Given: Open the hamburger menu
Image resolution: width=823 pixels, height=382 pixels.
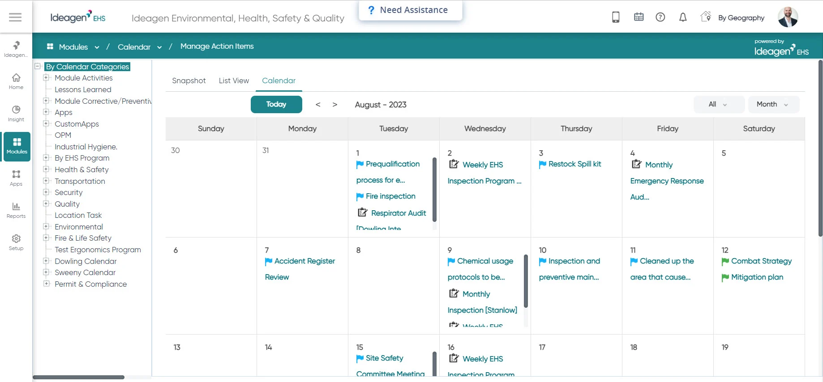Looking at the screenshot, I should click(x=15, y=17).
